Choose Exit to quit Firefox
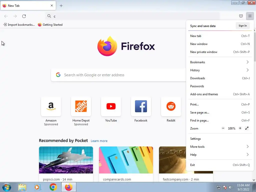 pyautogui.click(x=220, y=165)
